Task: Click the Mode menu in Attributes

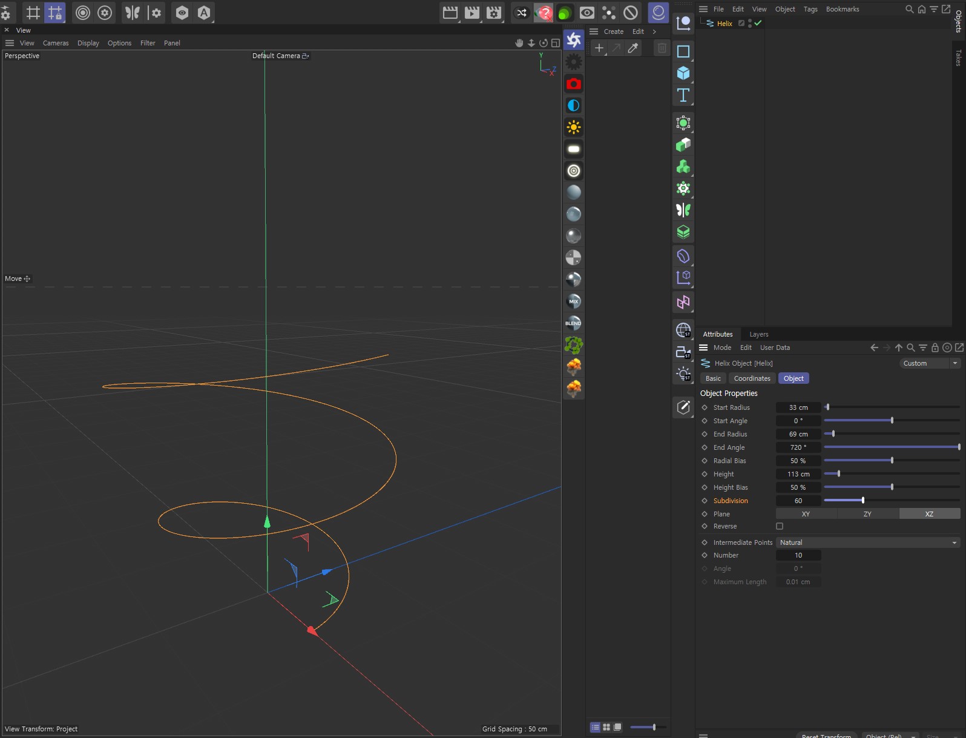Action: click(722, 348)
